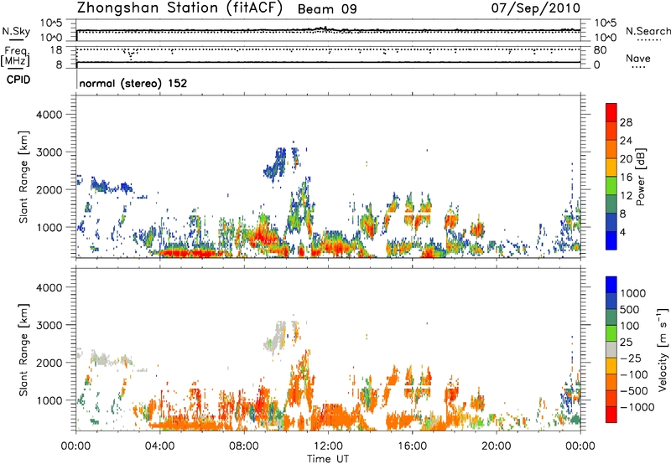Click the high-range echo patch near 09:30 in power panel

coord(276,164)
